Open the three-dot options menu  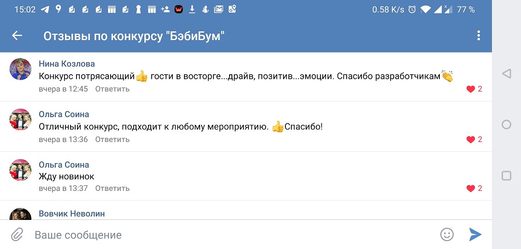pos(479,36)
